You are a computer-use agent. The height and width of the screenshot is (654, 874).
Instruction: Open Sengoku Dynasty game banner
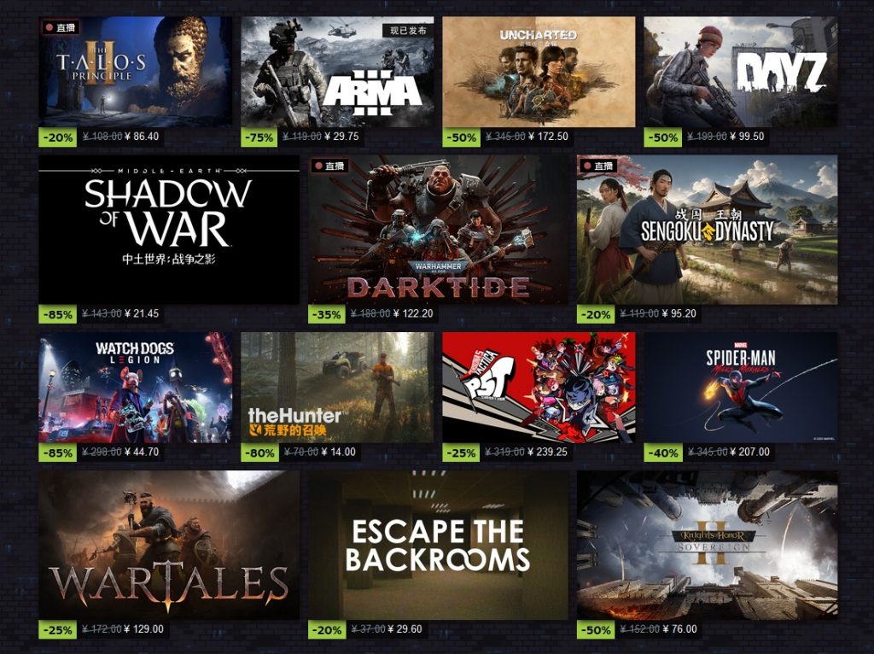pyautogui.click(x=707, y=230)
